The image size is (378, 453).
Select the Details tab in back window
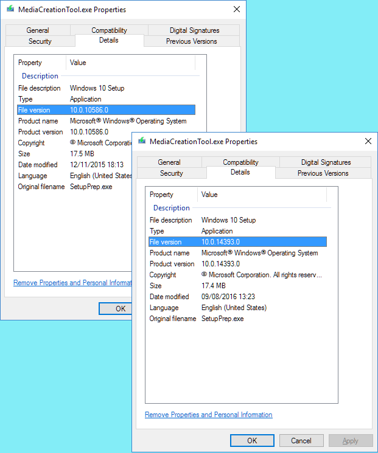109,40
